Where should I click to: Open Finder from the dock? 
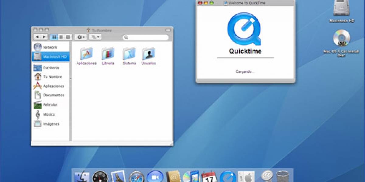[82, 177]
